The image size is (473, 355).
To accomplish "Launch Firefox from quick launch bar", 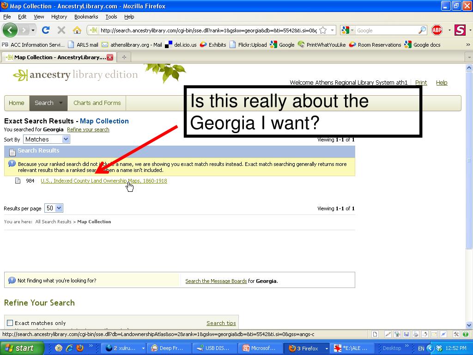I will (80, 348).
